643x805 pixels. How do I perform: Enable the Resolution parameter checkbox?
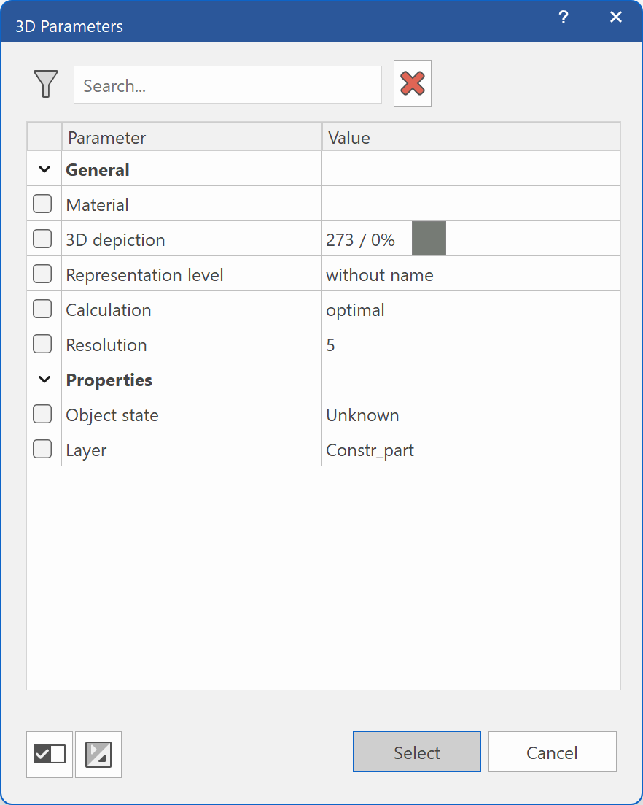tap(43, 343)
